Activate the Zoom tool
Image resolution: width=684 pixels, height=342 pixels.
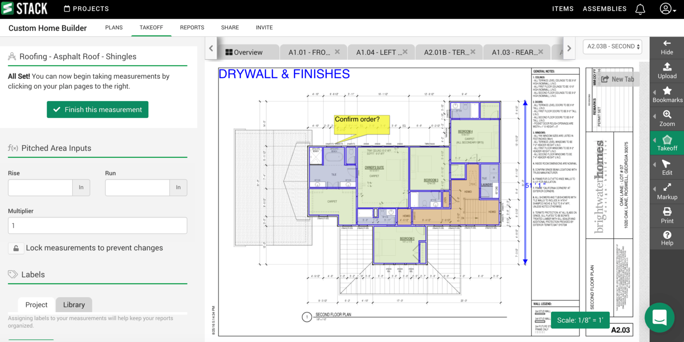pos(667,118)
